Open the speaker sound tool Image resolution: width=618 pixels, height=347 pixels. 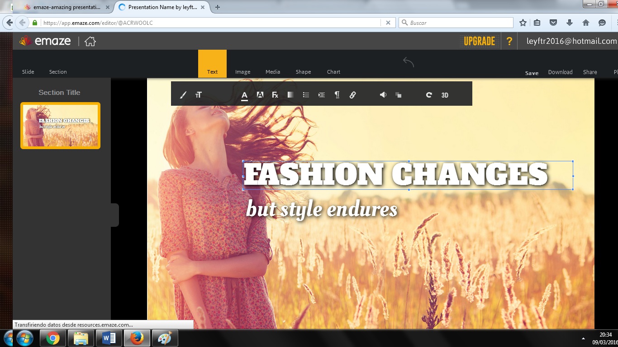[383, 95]
